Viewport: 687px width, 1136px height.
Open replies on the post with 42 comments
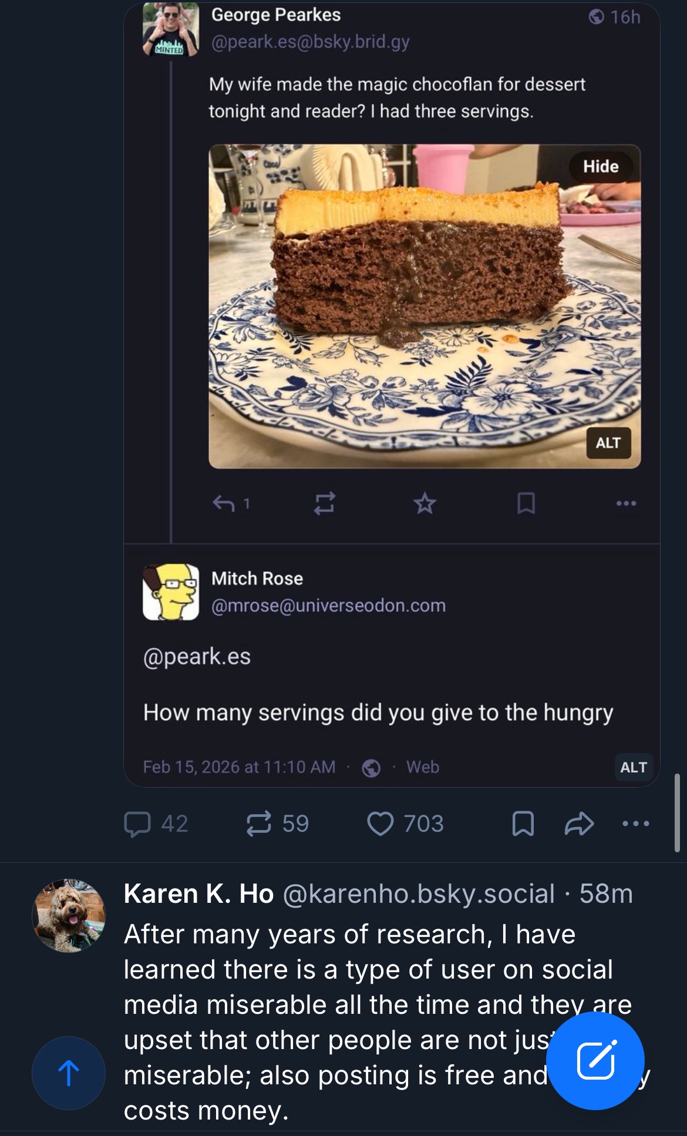click(138, 823)
